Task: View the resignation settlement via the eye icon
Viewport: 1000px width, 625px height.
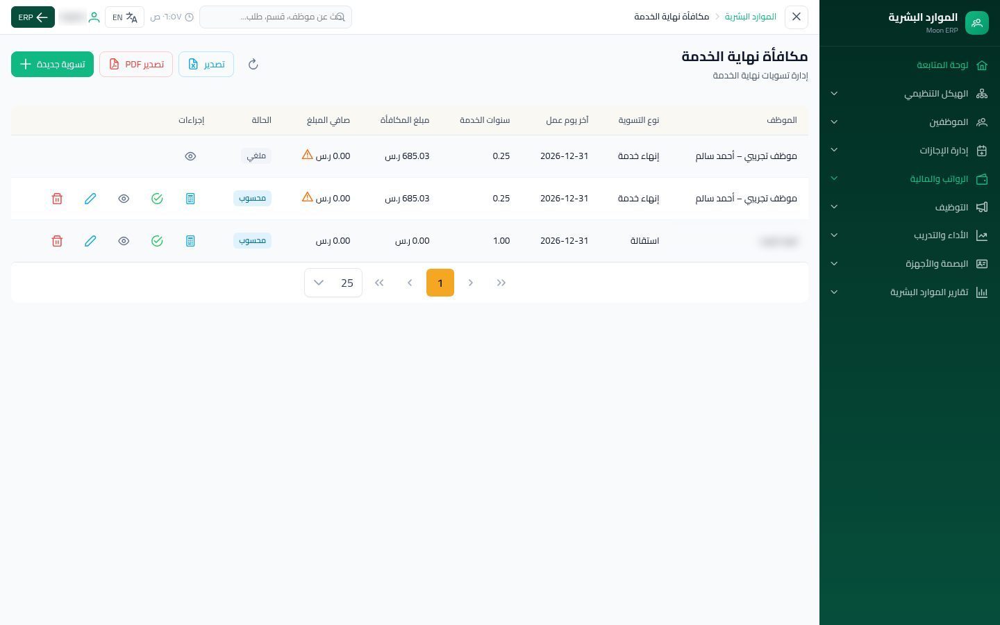Action: pyautogui.click(x=124, y=241)
